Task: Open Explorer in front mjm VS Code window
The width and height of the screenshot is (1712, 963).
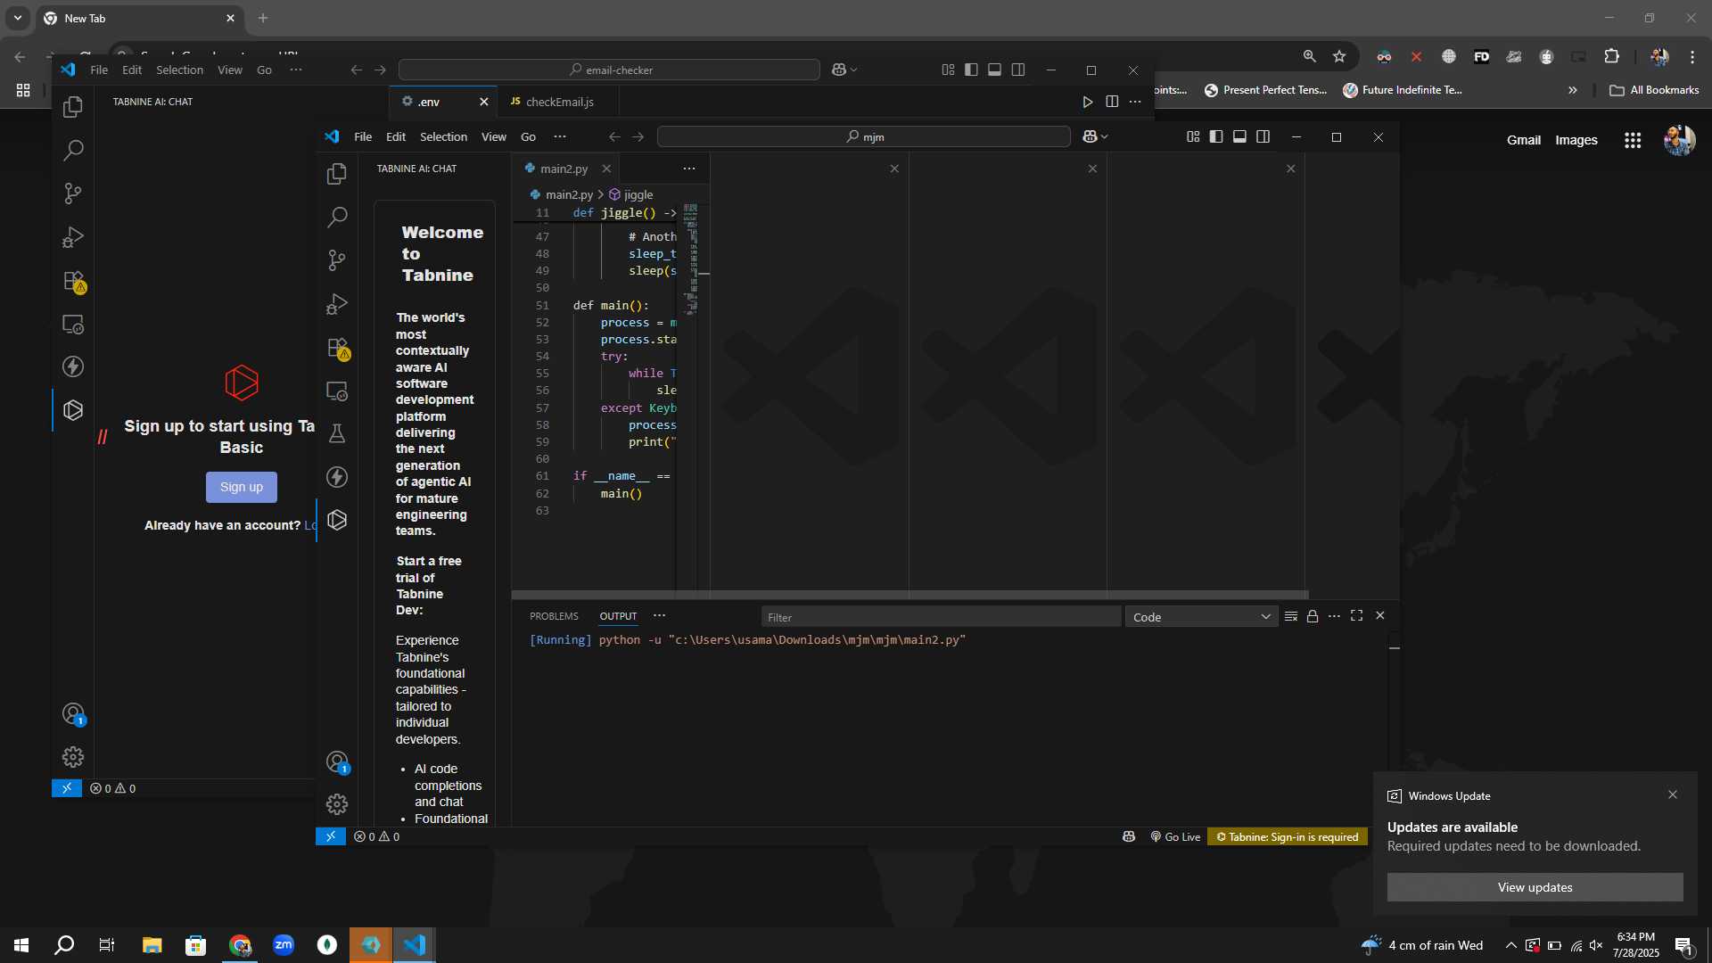Action: pos(337,174)
